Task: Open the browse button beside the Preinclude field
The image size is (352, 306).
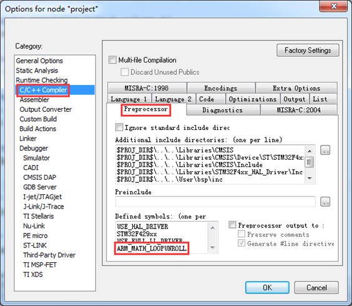Action: tap(325, 202)
